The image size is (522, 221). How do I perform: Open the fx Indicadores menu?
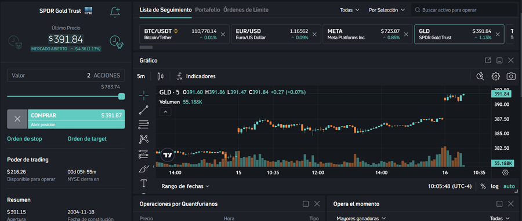click(196, 76)
